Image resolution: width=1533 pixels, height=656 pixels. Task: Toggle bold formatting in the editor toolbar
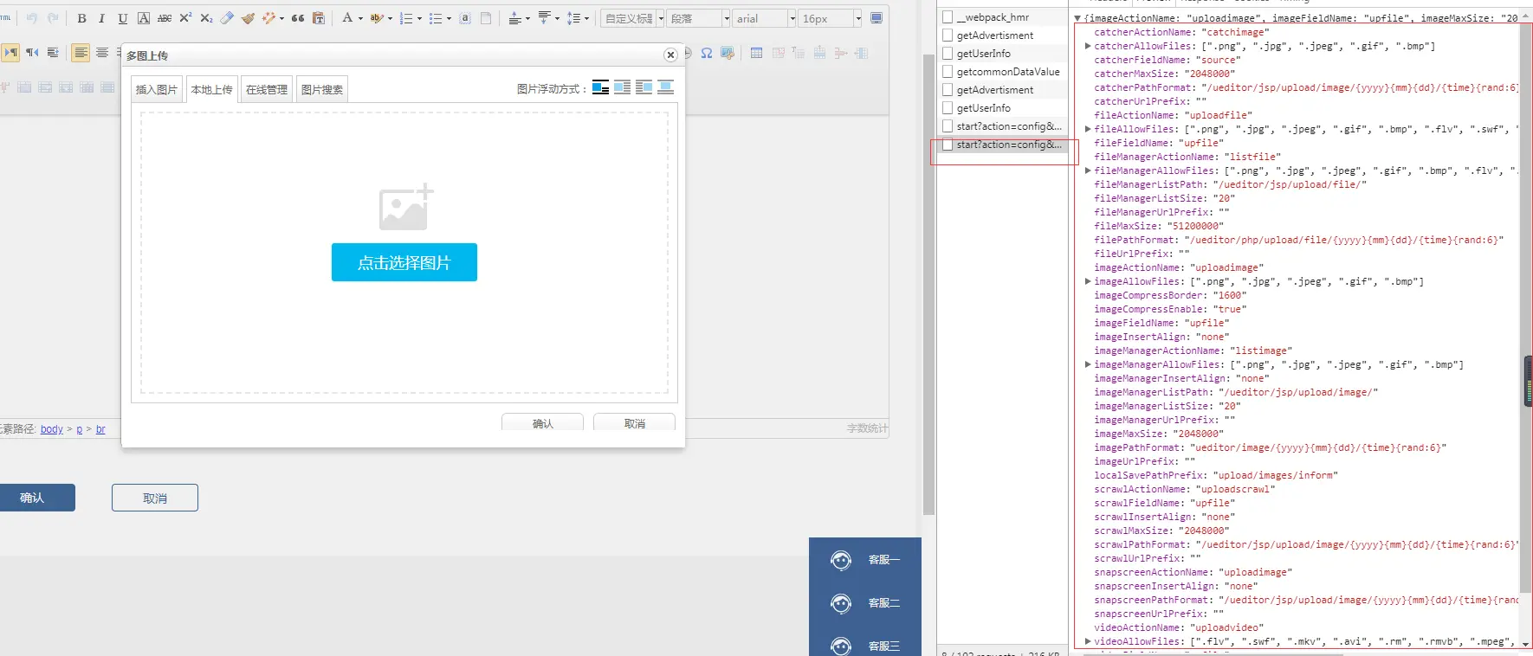pos(81,18)
